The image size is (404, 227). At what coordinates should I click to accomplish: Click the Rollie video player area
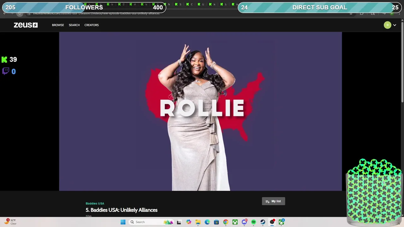pyautogui.click(x=200, y=111)
